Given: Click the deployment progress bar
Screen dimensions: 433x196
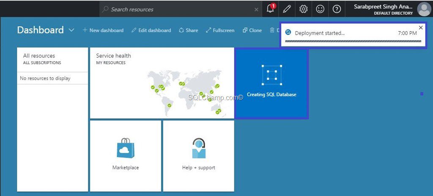Looking at the screenshot, I should click(x=353, y=41).
